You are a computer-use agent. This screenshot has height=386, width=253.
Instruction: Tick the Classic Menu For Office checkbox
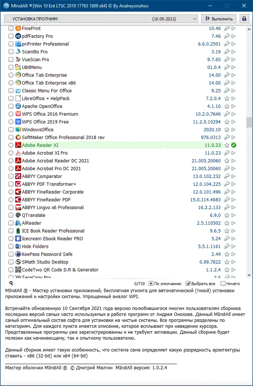11,90
